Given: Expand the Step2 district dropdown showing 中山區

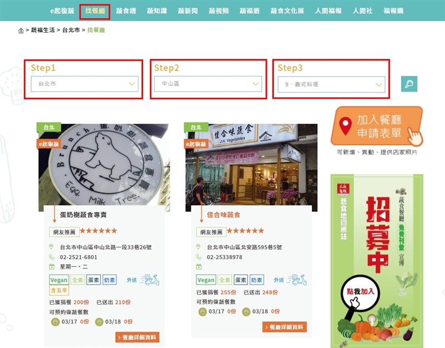Looking at the screenshot, I should 208,84.
